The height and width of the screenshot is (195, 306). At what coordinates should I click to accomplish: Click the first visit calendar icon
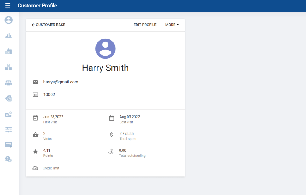click(36, 118)
